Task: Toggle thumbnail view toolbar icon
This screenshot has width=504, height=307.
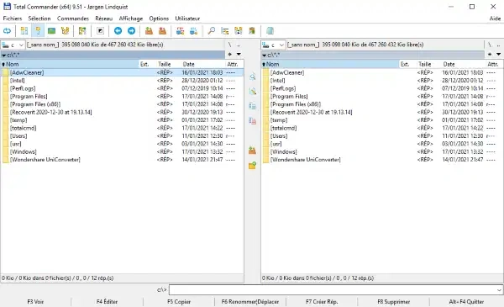Action: pos(51,31)
